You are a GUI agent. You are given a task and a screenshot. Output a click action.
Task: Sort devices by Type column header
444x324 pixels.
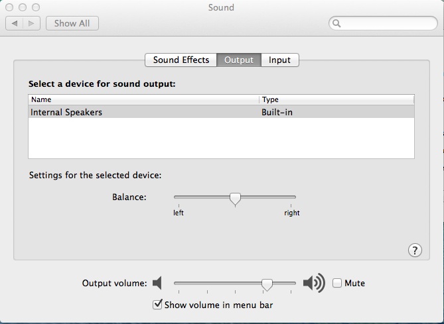[x=336, y=99]
